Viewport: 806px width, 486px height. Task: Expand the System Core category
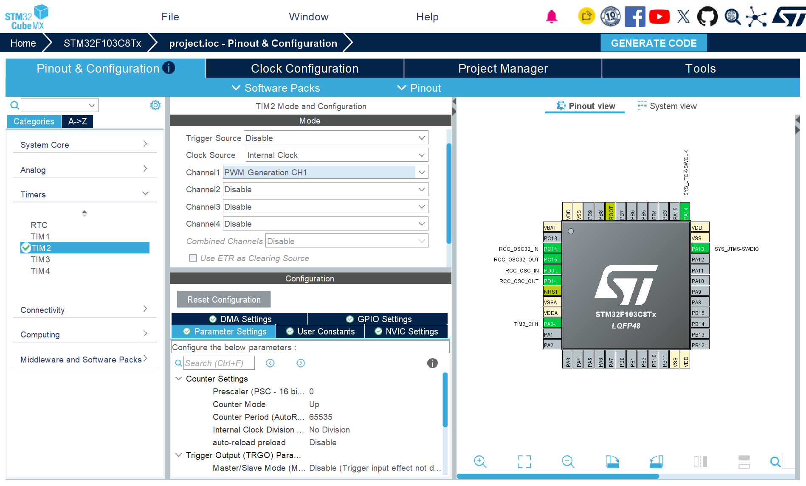pos(85,145)
